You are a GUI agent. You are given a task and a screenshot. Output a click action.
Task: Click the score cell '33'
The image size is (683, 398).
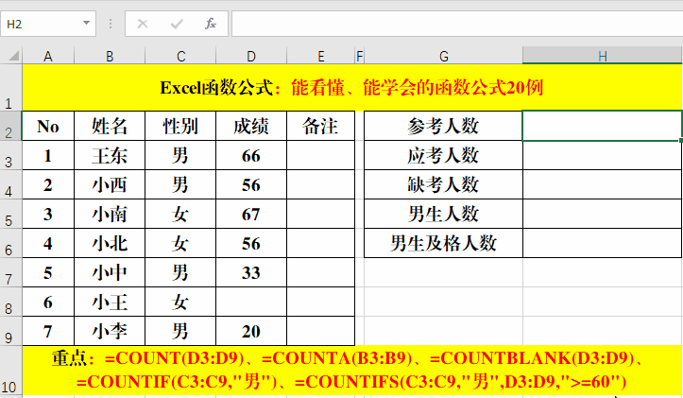251,272
